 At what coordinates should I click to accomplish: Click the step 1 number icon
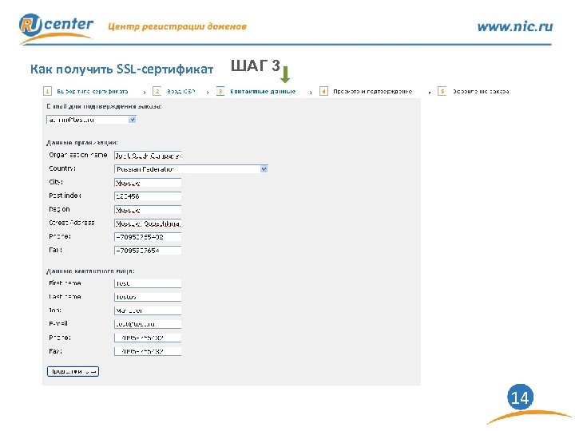(x=47, y=91)
